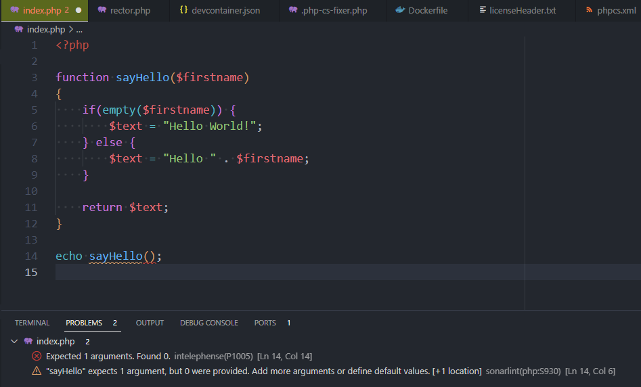
Task: Click the intelephense(P1005) source text
Action: point(213,357)
